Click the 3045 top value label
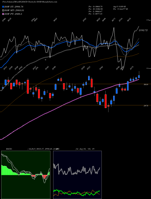This screenshot has height=199, width=151. [55, 20]
